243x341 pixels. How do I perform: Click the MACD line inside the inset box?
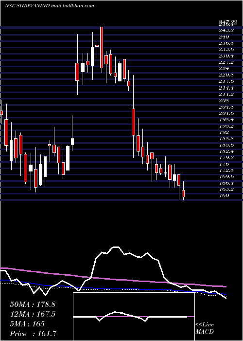[x=130, y=316]
